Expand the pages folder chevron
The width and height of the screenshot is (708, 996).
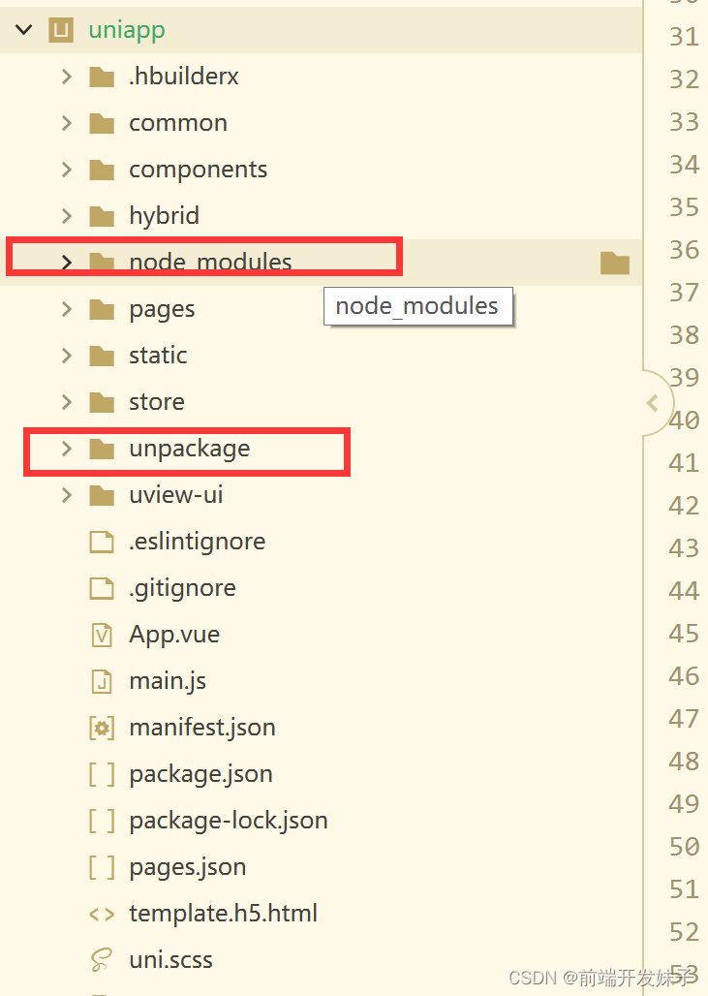point(66,309)
